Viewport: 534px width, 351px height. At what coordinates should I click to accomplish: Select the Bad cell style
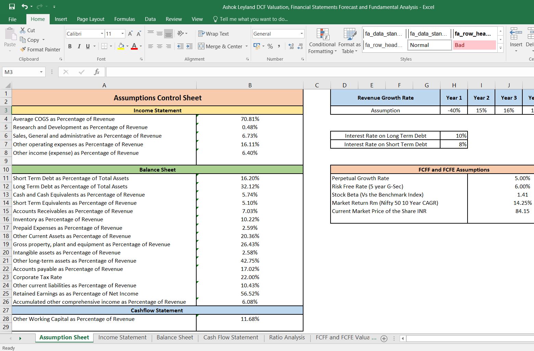(474, 45)
